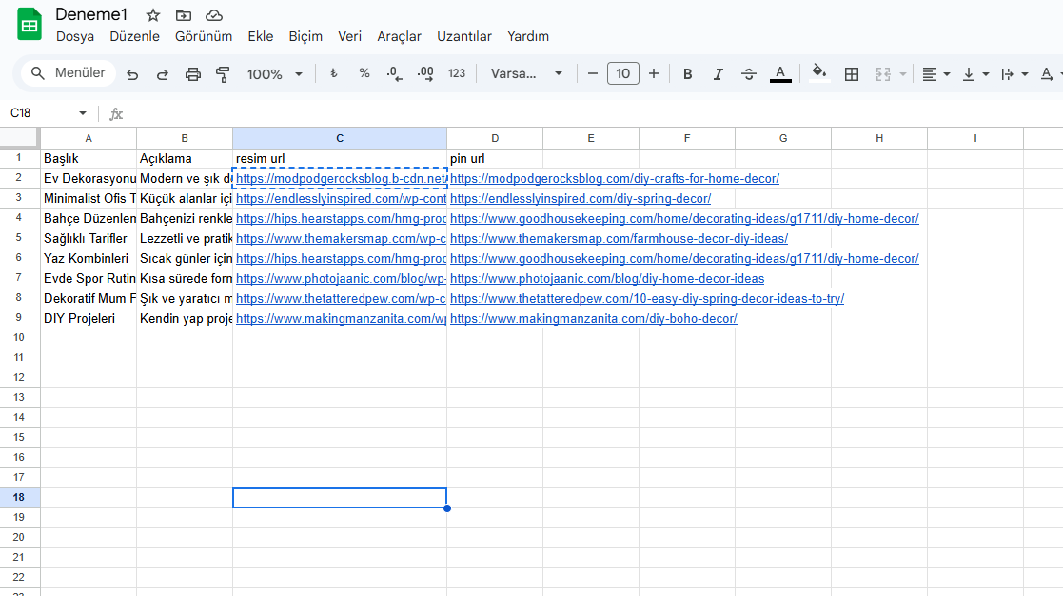Click the Deneme1 document title
This screenshot has width=1063, height=596.
[x=91, y=14]
